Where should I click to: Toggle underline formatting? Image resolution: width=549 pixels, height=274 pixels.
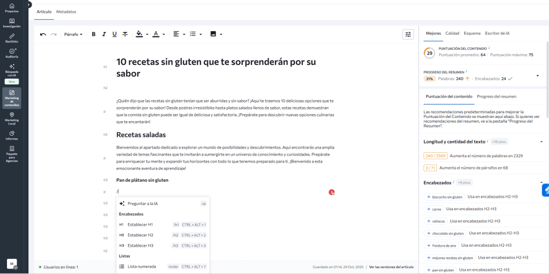pos(115,34)
